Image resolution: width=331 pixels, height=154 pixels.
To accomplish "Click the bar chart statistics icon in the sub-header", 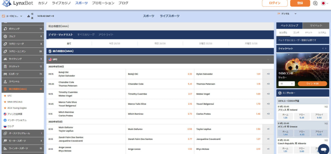I will (28, 16).
